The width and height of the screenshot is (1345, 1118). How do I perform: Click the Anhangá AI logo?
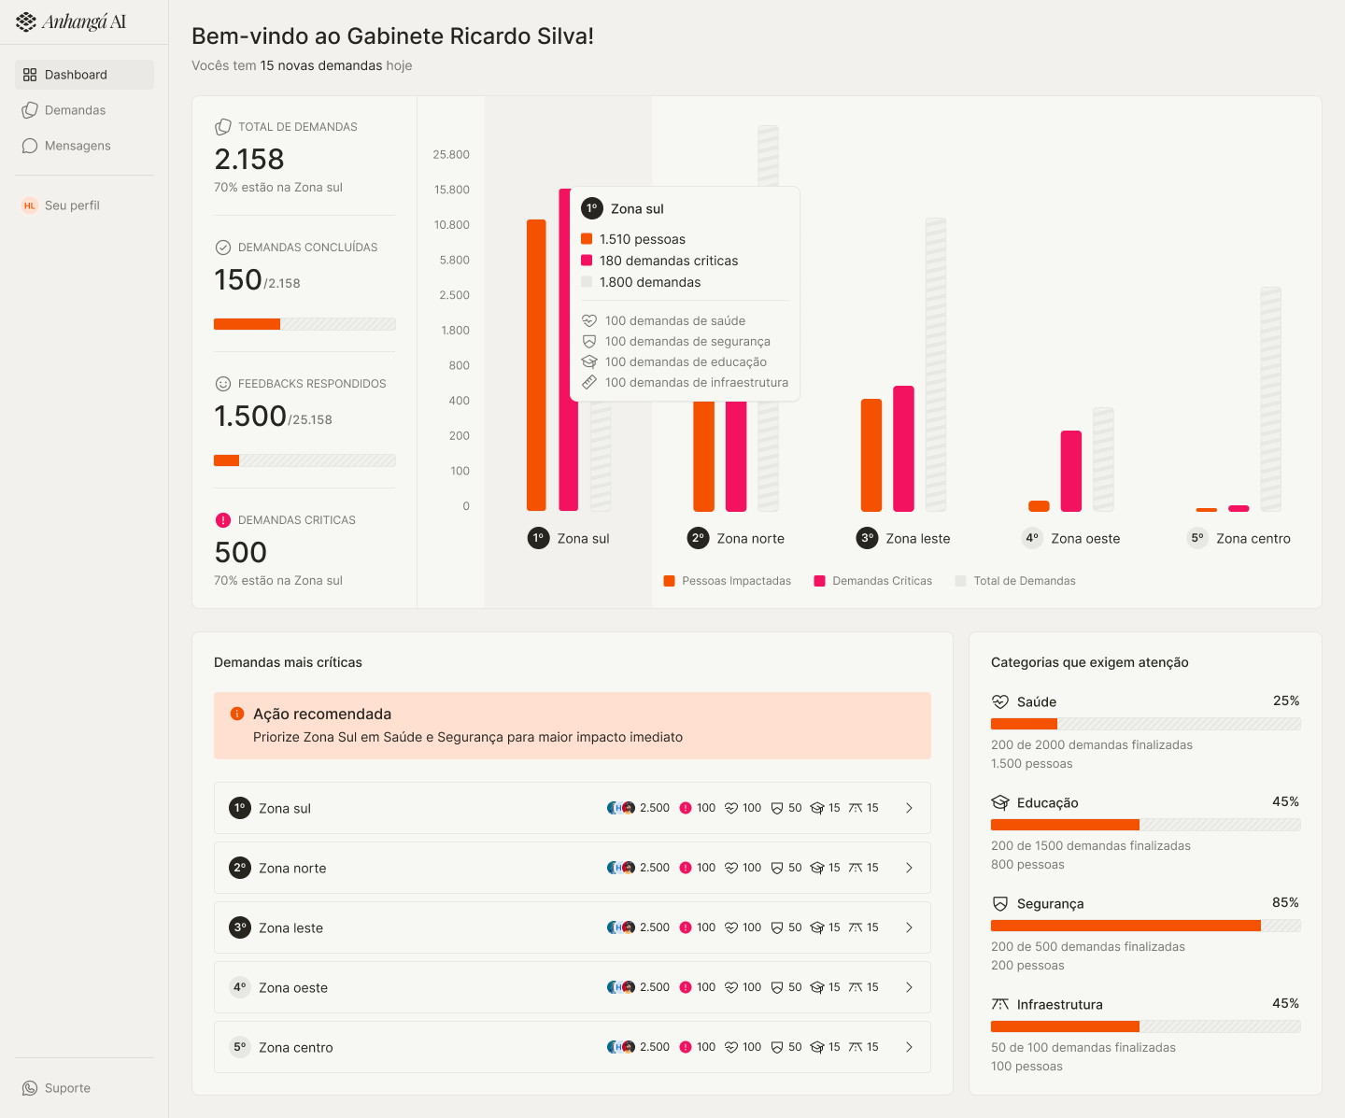click(x=71, y=21)
